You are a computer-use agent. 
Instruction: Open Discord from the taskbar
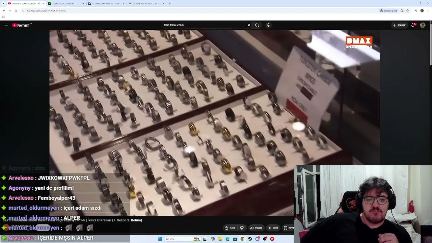coord(258,239)
